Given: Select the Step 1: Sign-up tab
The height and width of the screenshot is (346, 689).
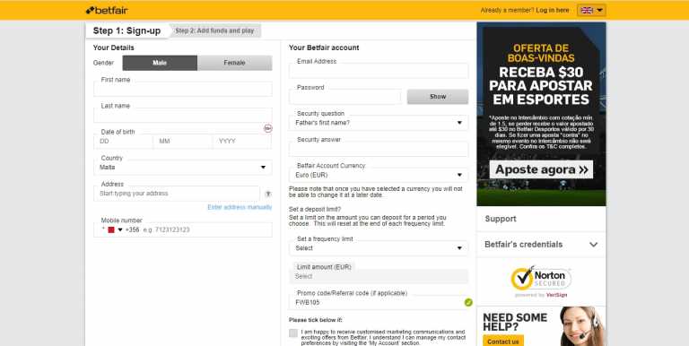Looking at the screenshot, I should (x=126, y=30).
